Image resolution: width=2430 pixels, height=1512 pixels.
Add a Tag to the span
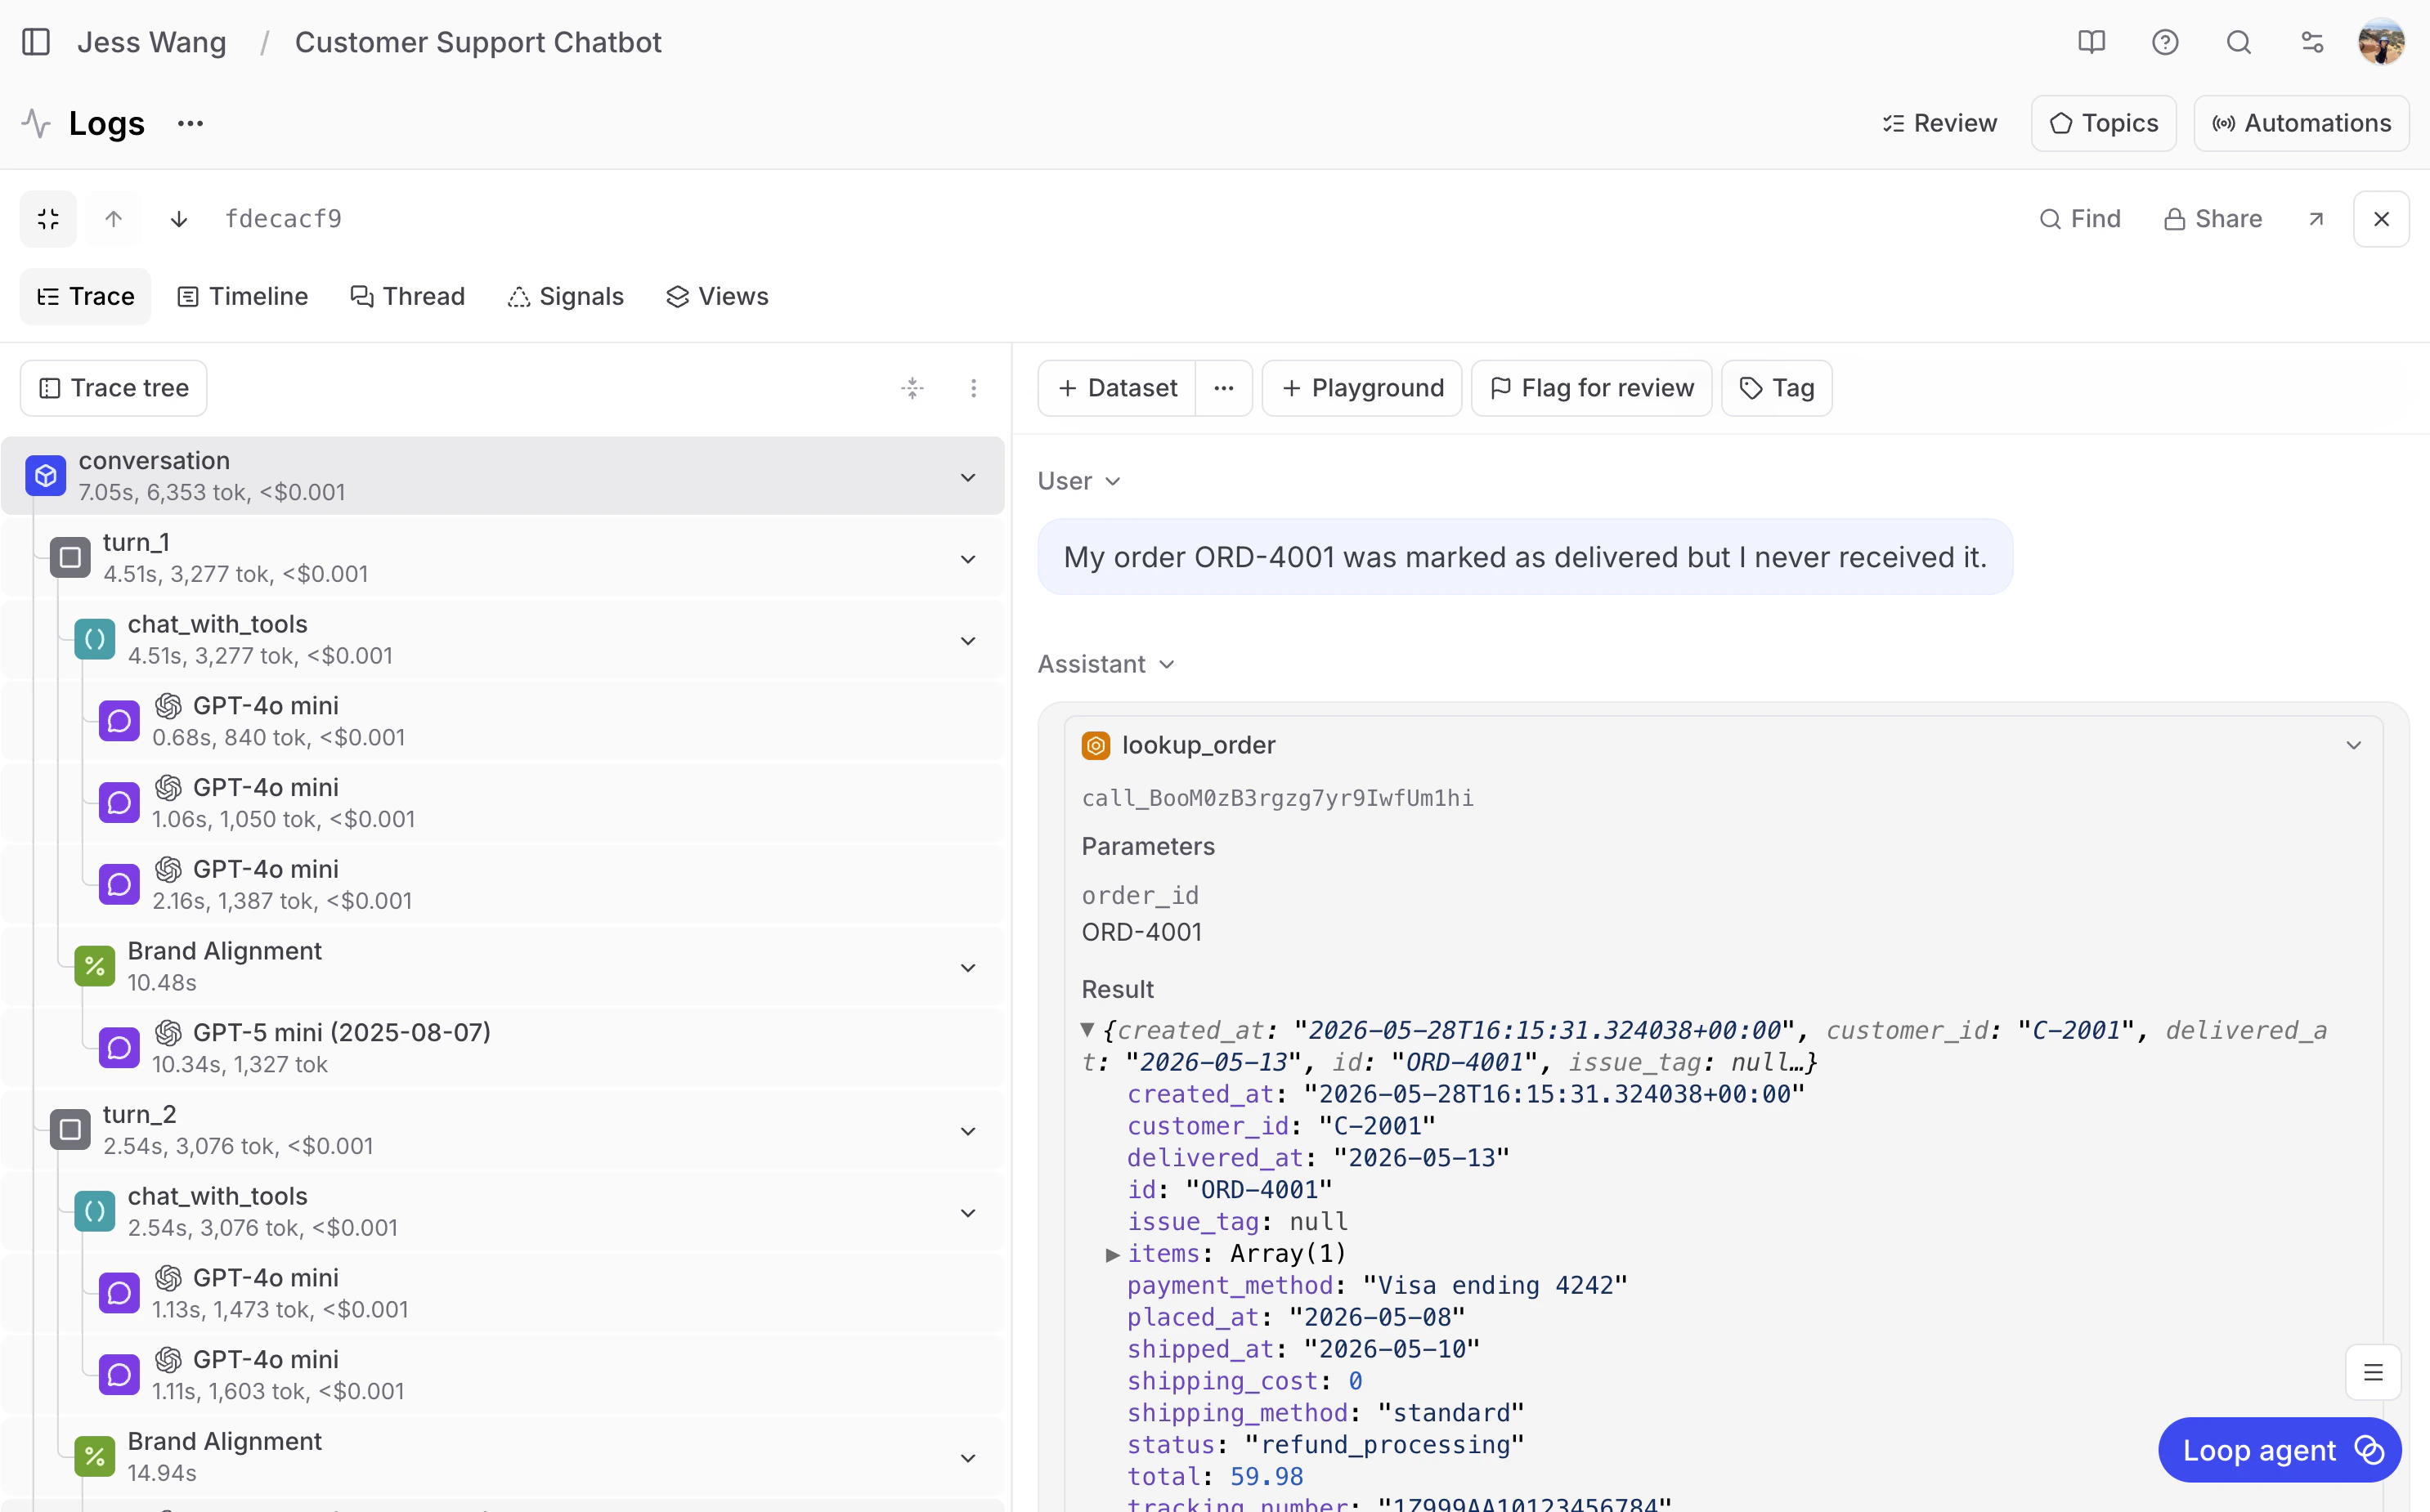tap(1777, 388)
